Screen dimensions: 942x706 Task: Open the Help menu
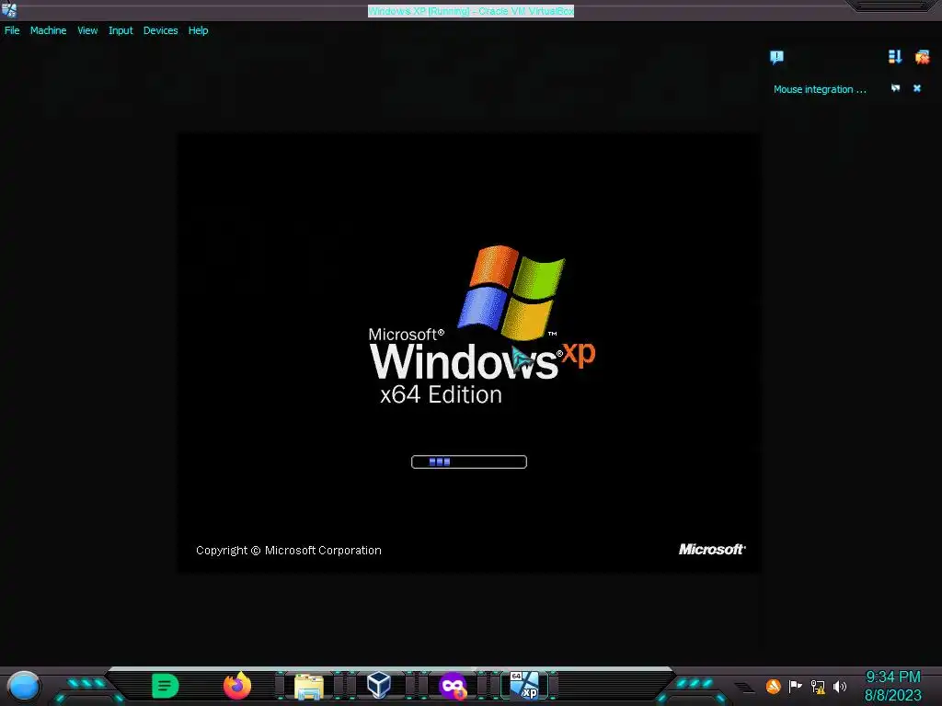(199, 30)
